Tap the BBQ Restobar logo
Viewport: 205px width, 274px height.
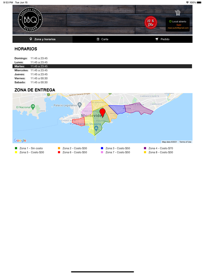click(x=30, y=20)
